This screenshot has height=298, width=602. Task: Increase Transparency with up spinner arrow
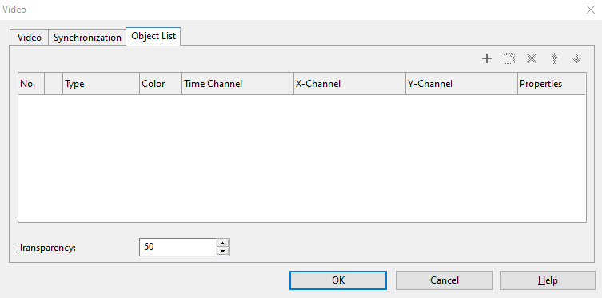pyautogui.click(x=223, y=243)
